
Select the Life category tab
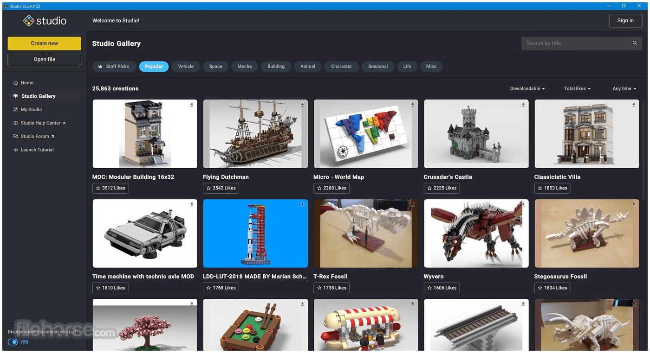[407, 66]
